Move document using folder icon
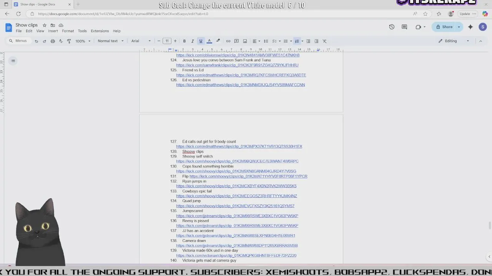 coord(53,25)
